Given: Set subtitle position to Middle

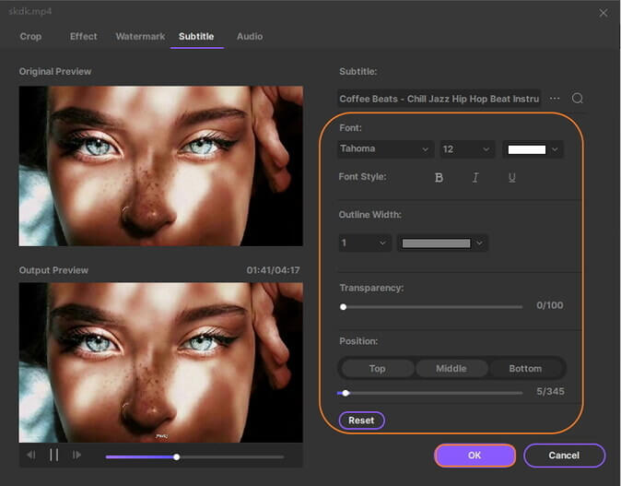Looking at the screenshot, I should tap(451, 368).
